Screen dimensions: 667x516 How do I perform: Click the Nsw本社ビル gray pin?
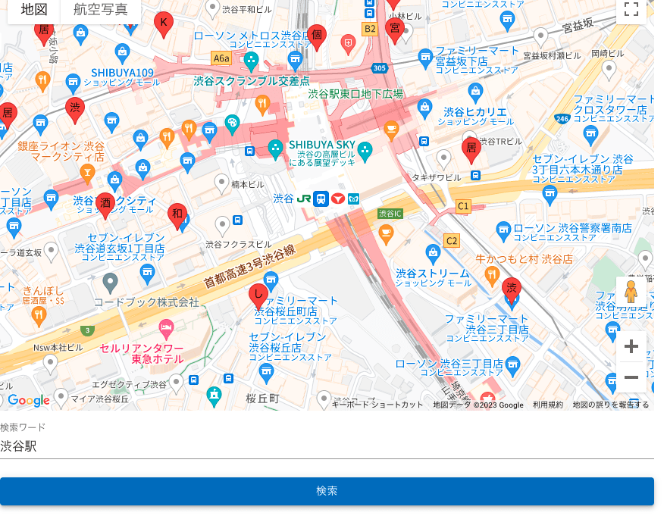click(50, 364)
